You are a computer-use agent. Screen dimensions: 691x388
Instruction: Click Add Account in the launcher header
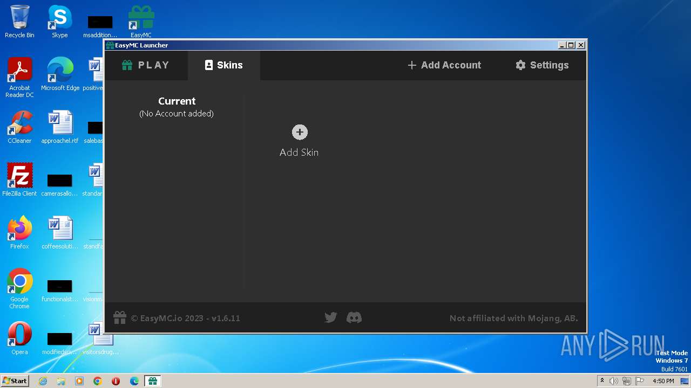[444, 65]
